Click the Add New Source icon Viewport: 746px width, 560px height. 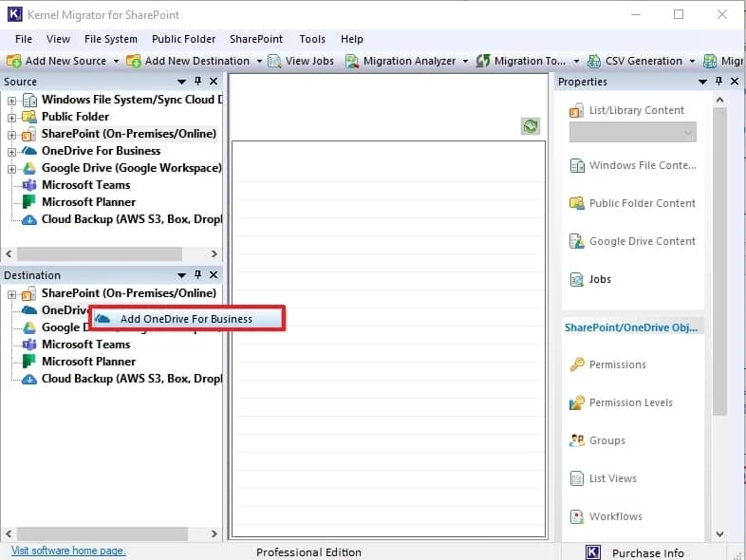pyautogui.click(x=13, y=61)
